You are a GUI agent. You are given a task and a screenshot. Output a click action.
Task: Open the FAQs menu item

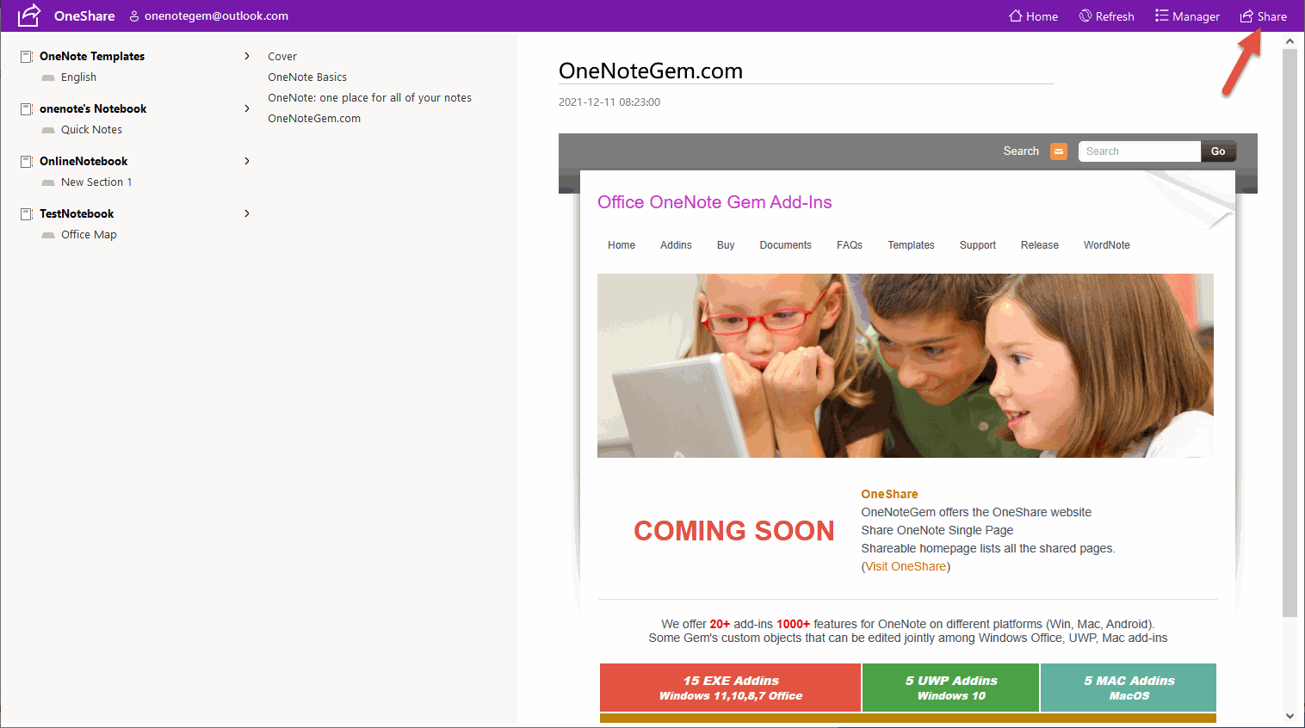point(850,245)
